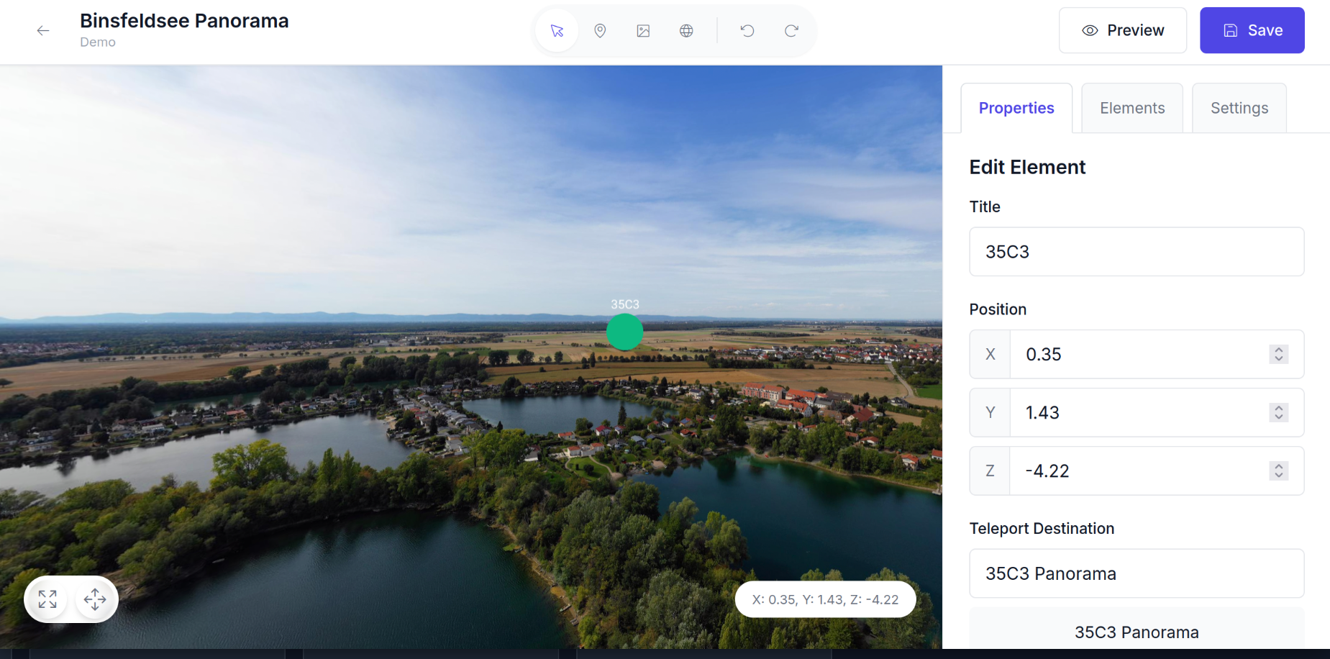
Task: Save the panorama project
Action: [x=1252, y=30]
